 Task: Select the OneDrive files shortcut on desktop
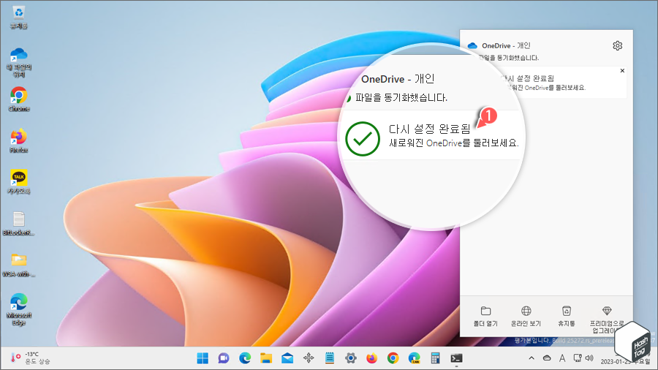(18, 62)
